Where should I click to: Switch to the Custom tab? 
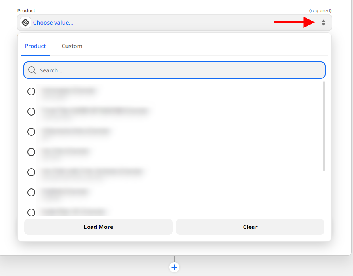coord(72,46)
